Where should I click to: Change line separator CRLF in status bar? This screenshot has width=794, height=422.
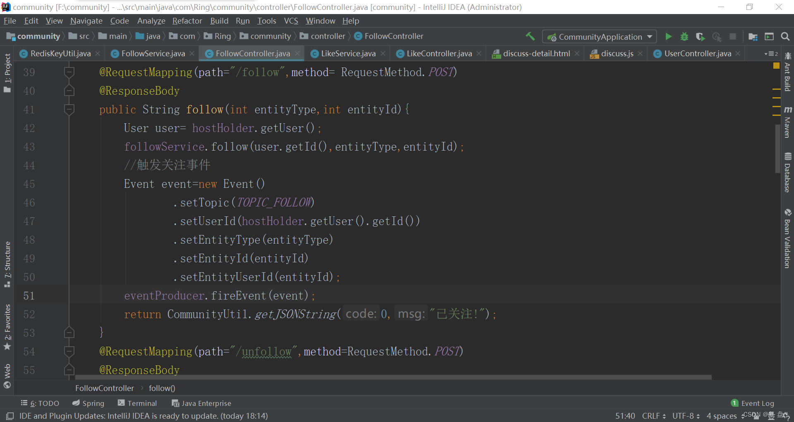pyautogui.click(x=654, y=416)
